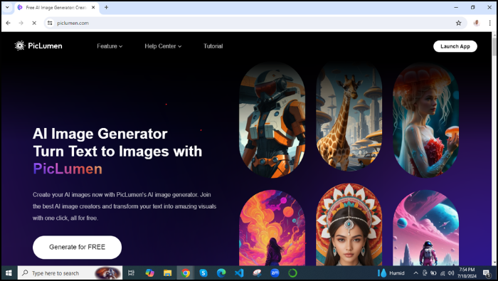The height and width of the screenshot is (281, 498).
Task: Go back using browser back arrow
Action: [x=9, y=23]
